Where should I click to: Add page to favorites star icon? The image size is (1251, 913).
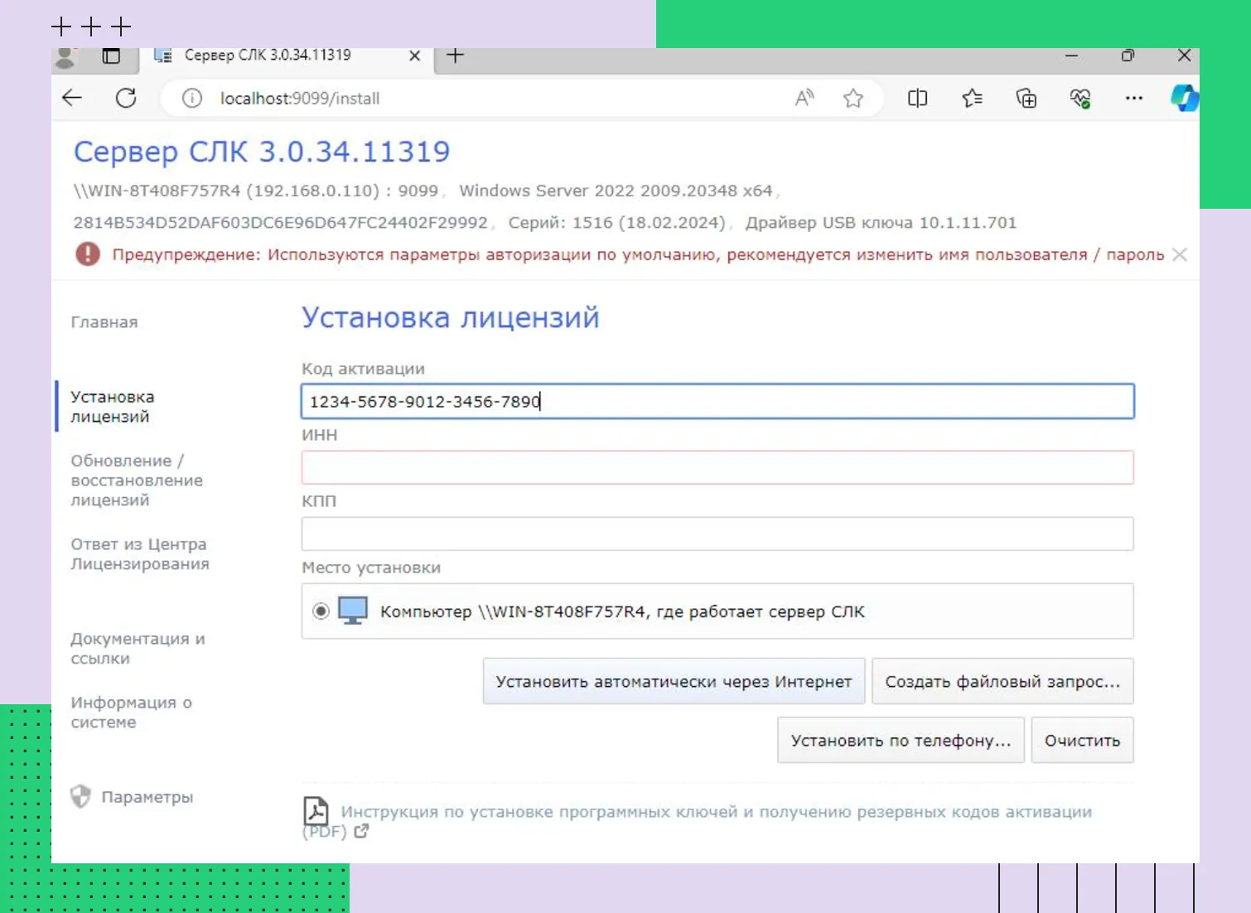click(x=853, y=99)
